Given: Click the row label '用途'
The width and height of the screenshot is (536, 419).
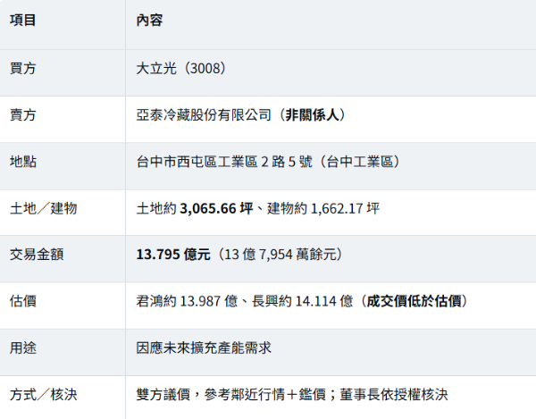Looking at the screenshot, I should tap(22, 348).
